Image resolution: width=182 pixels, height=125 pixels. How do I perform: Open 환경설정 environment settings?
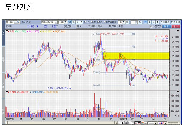coord(175,22)
